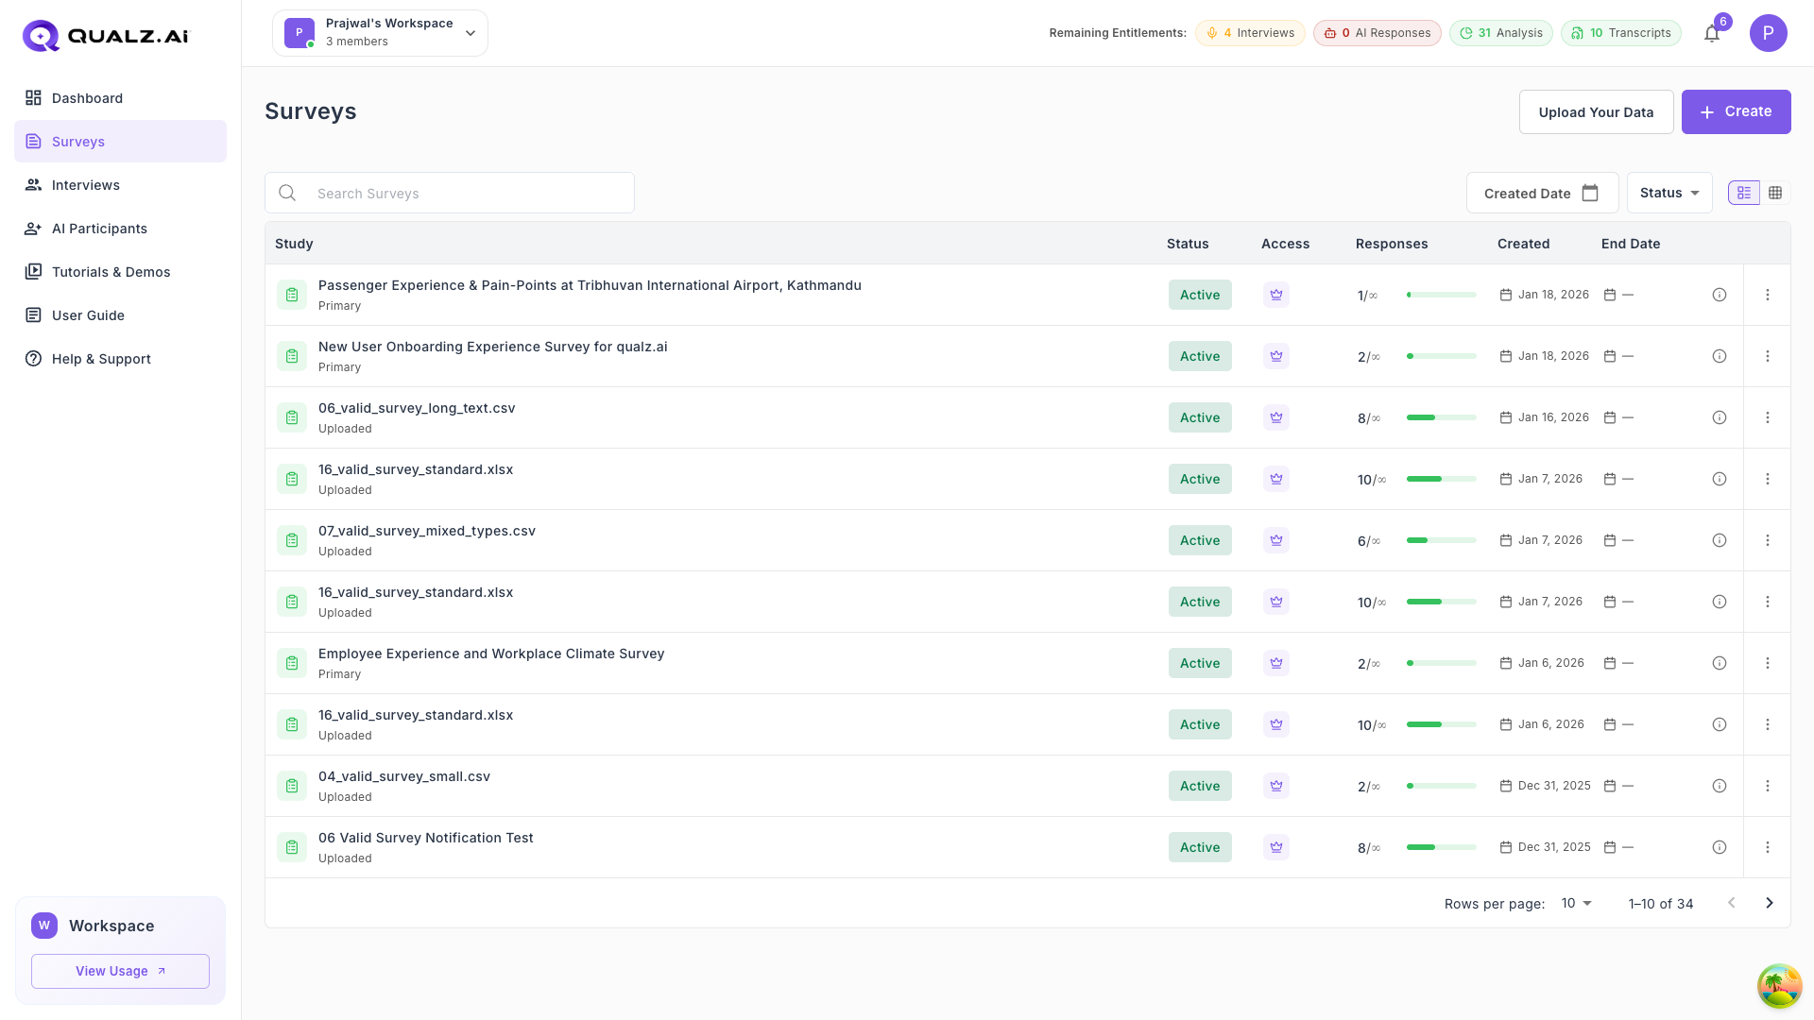Open View Usage link
Viewport: 1814px width, 1020px height.
click(x=120, y=971)
